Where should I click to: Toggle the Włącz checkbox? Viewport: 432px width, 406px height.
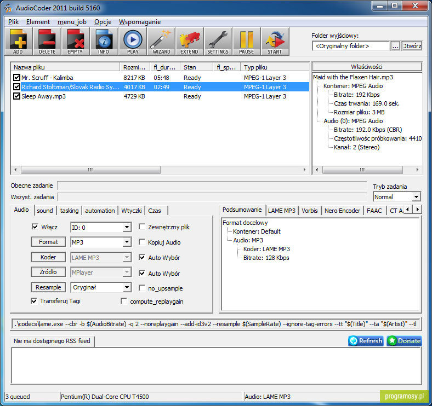tap(35, 227)
